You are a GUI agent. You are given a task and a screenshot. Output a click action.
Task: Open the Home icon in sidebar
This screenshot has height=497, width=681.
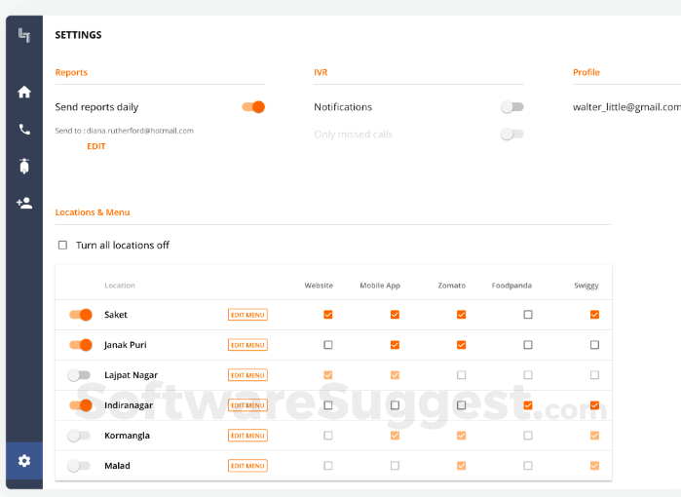coord(24,92)
